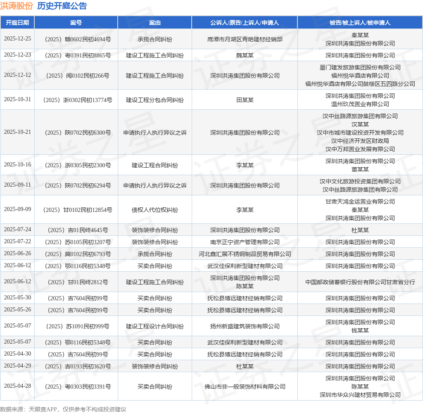Click case number (2025)粤0391民初8865号
The height and width of the screenshot is (413, 423).
coord(78,56)
